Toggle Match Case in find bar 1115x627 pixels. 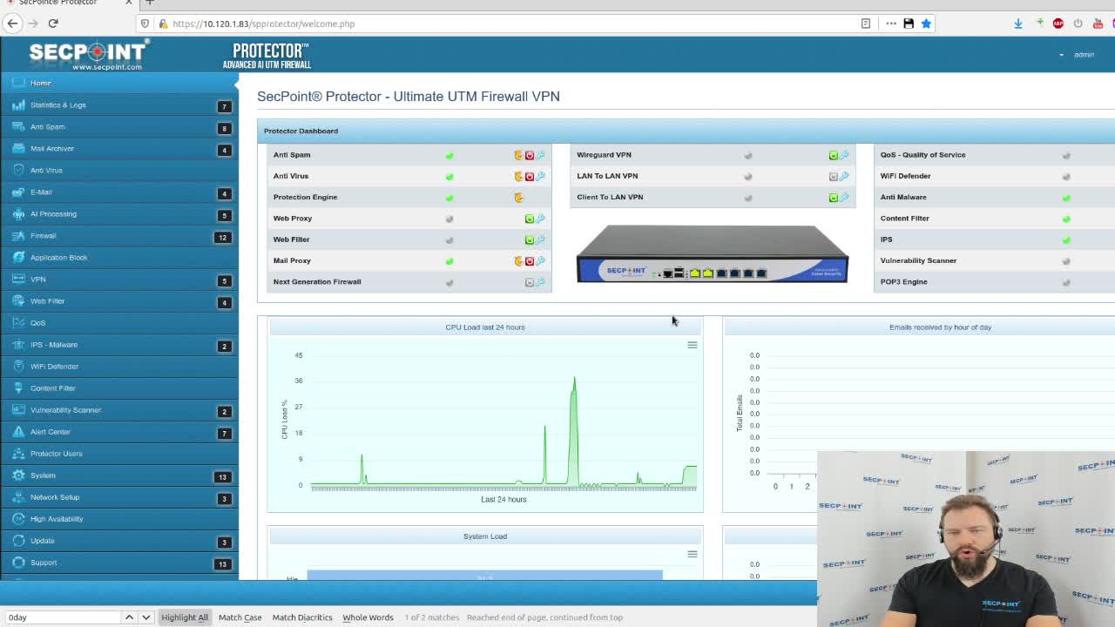(x=240, y=617)
